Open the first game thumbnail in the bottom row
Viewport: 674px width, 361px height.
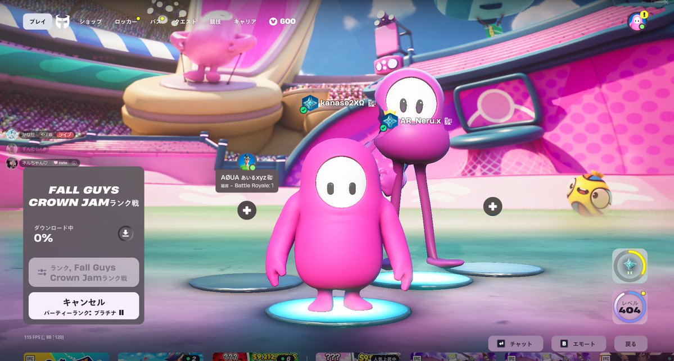pos(67,357)
